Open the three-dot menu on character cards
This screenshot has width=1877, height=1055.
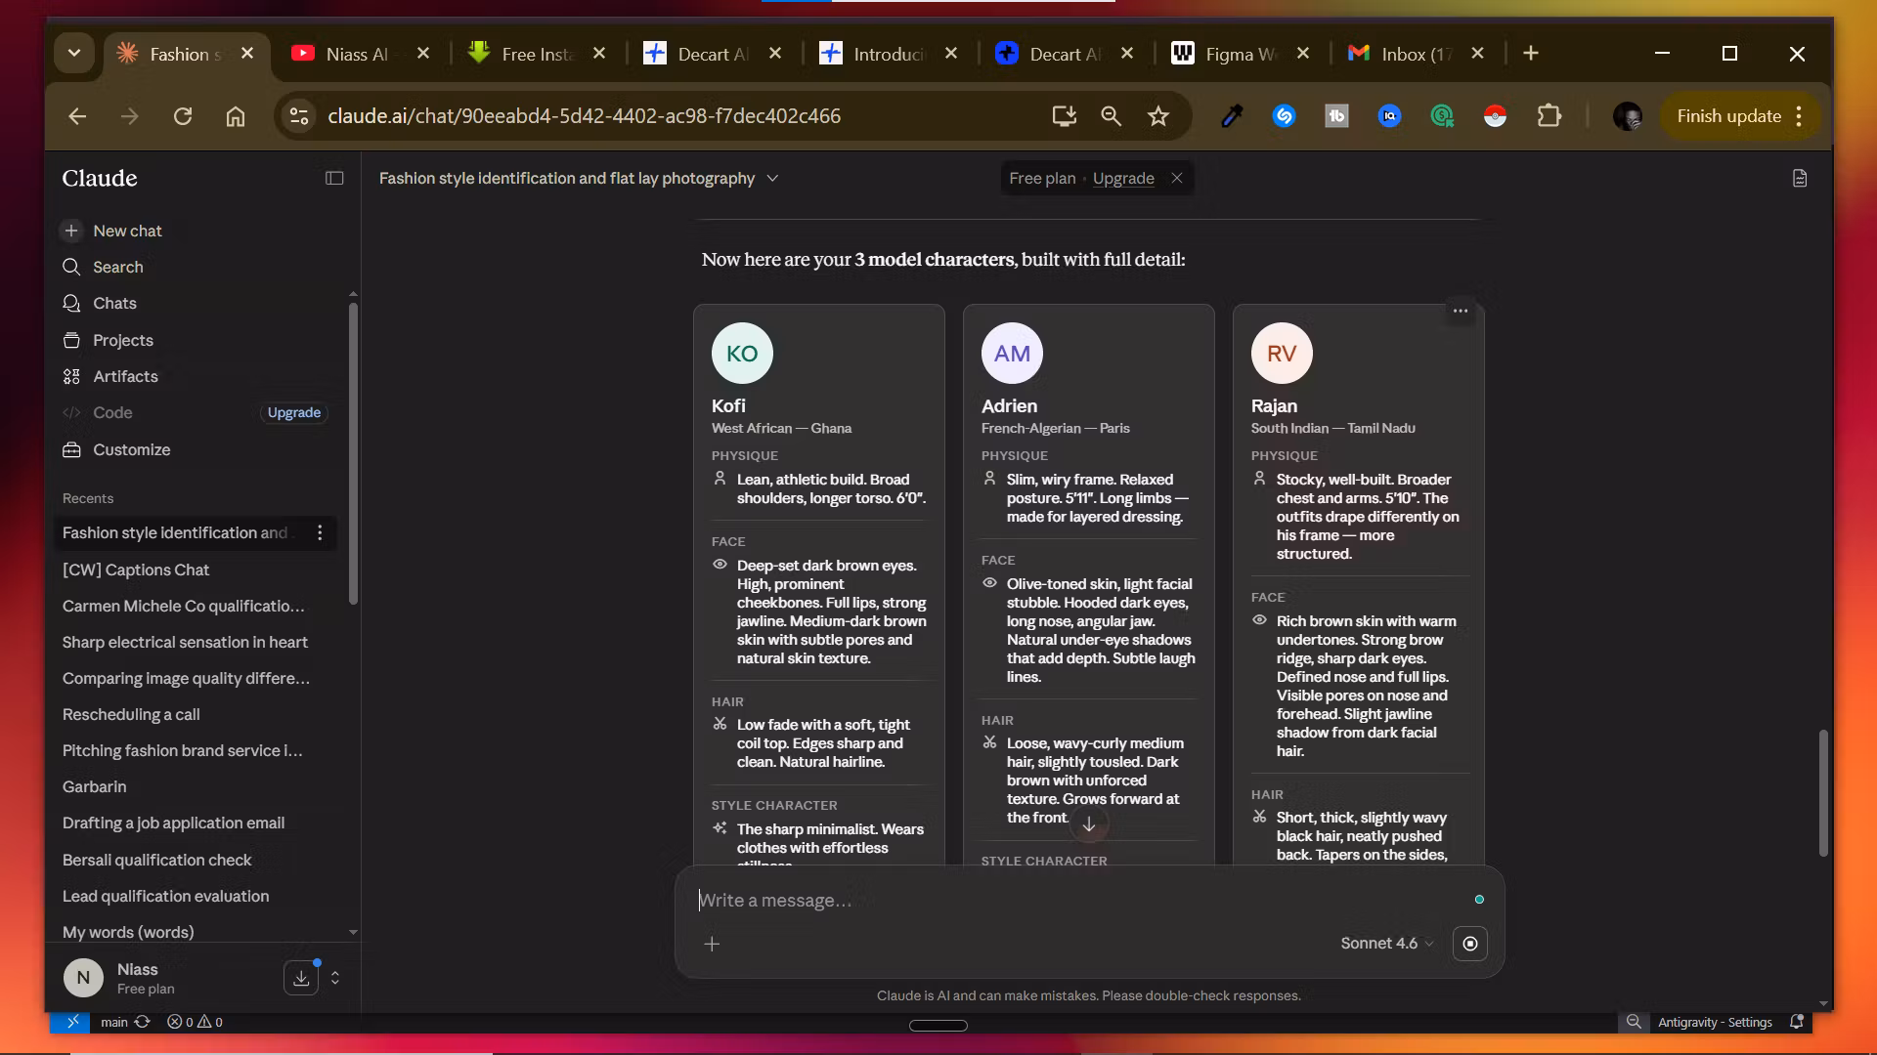(x=1461, y=311)
